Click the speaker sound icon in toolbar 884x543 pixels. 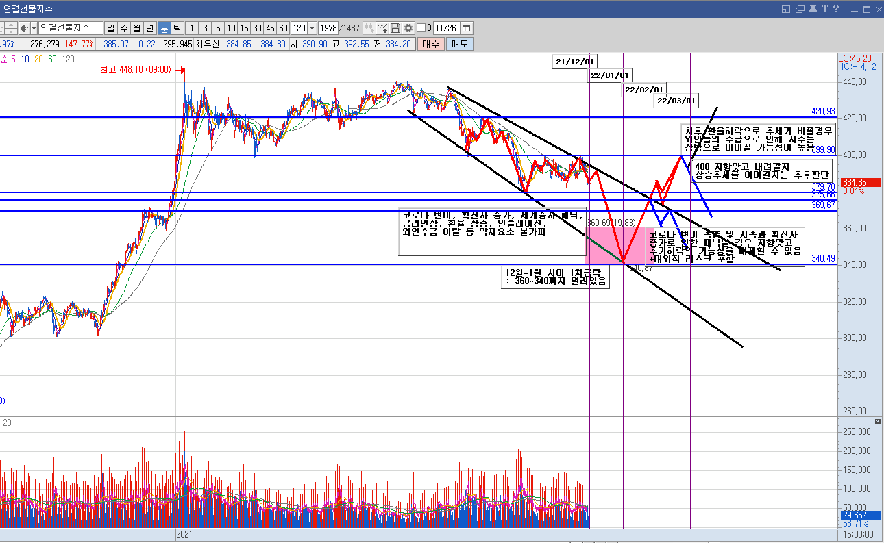point(24,28)
